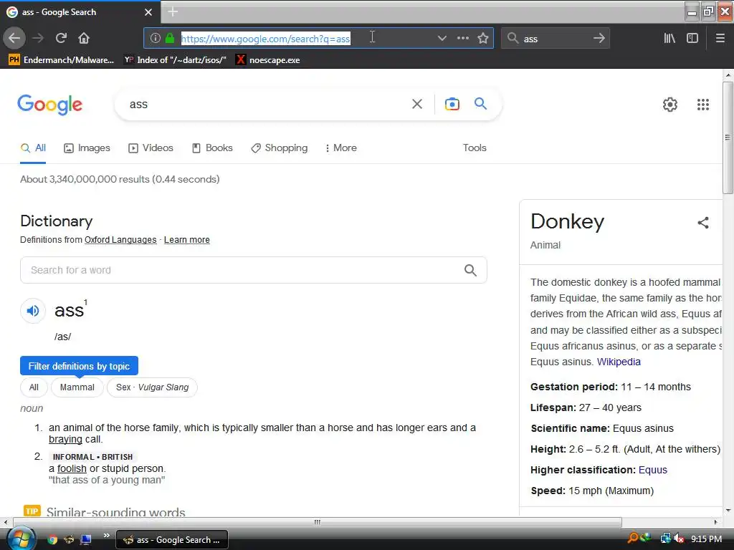The width and height of the screenshot is (734, 550).
Task: Expand quick launch chevron
Action: point(106,536)
